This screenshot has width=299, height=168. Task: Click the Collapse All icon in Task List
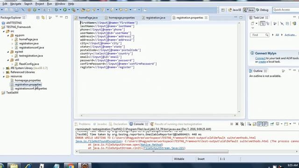(x=288, y=23)
